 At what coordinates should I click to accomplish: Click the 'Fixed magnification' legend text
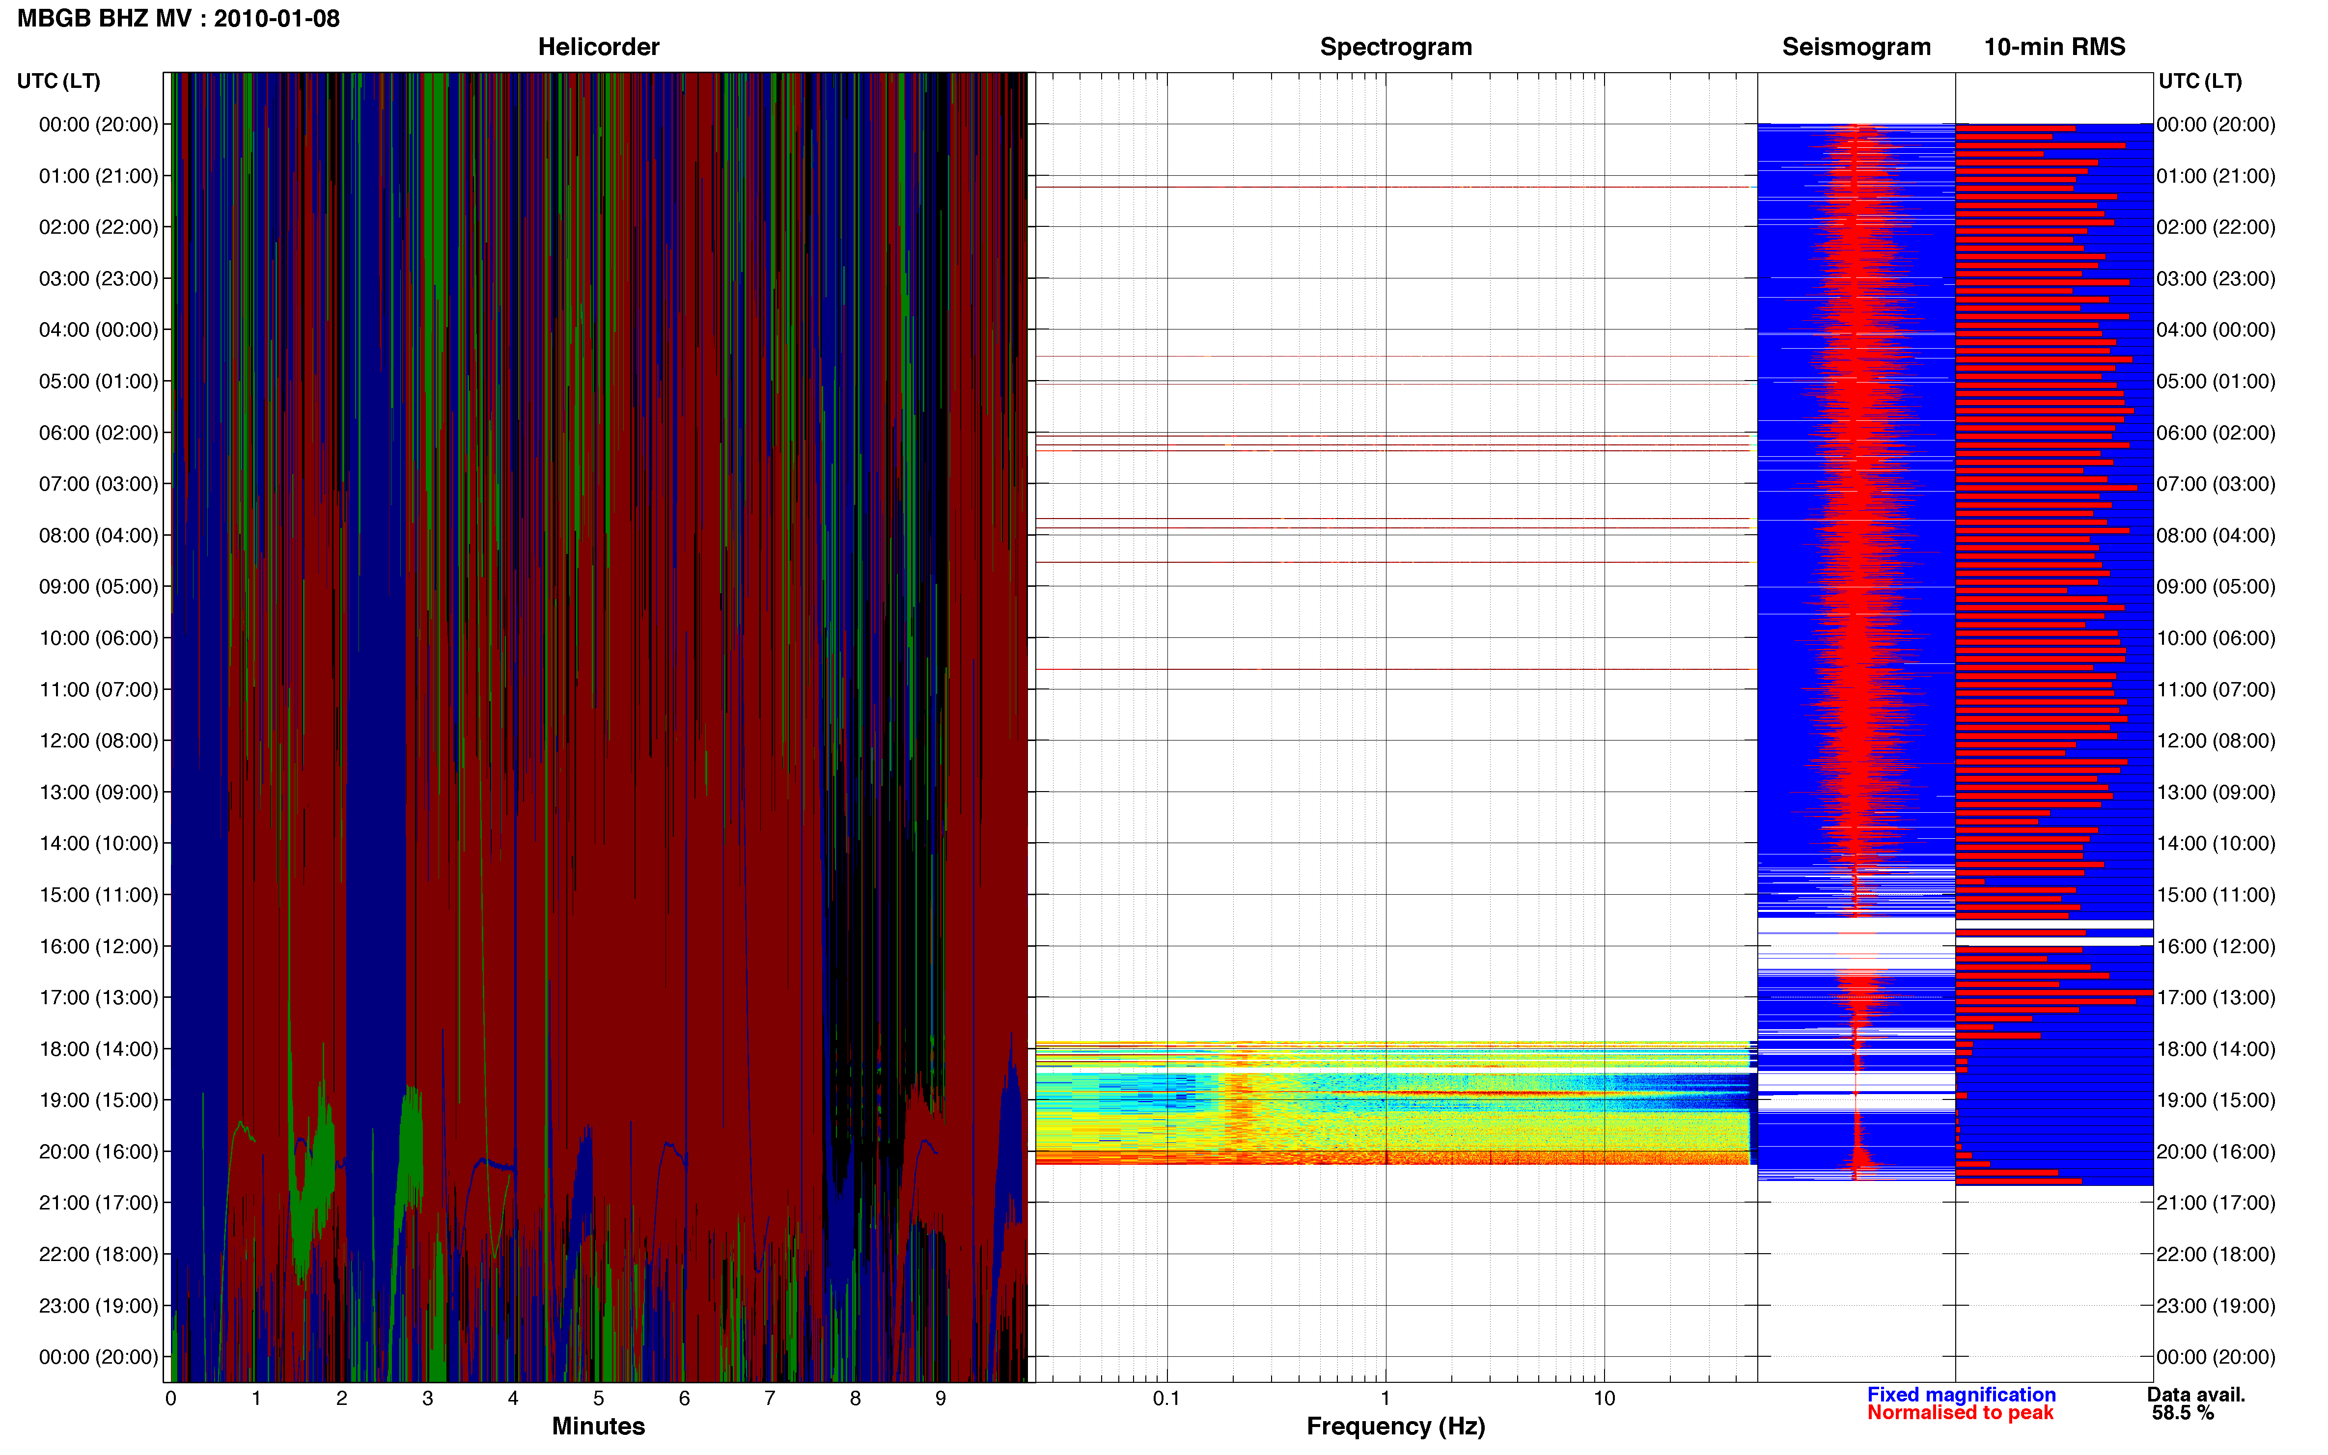click(x=1961, y=1395)
